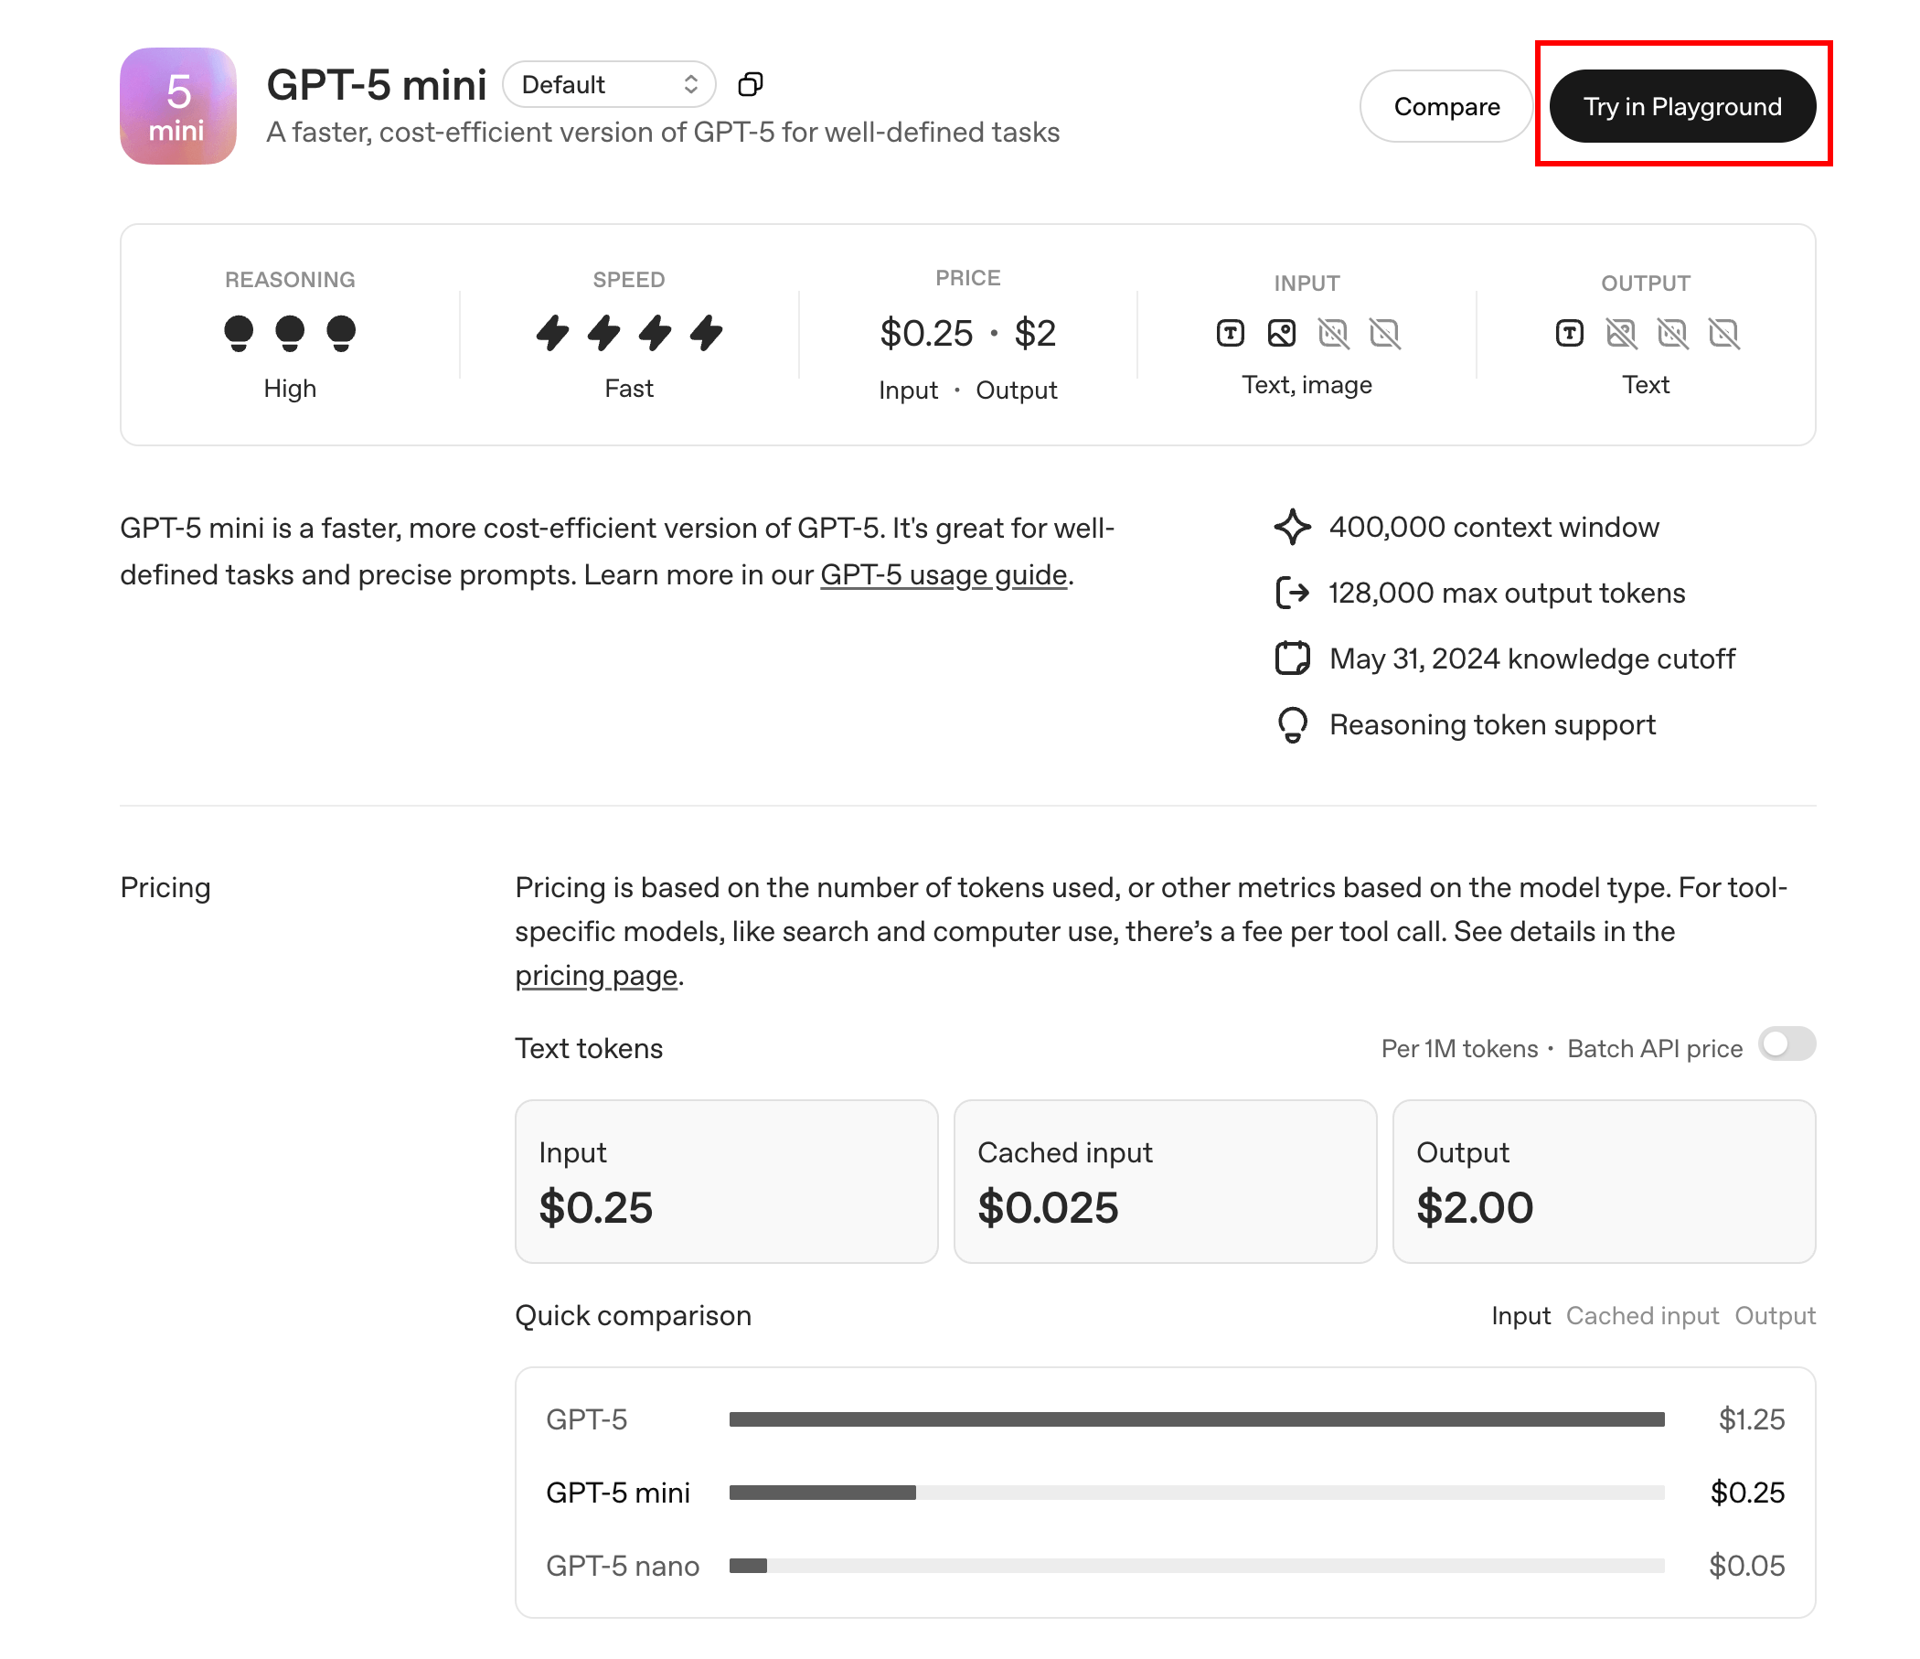Select the Input comparison tab
This screenshot has height=1659, width=1920.
(x=1520, y=1316)
